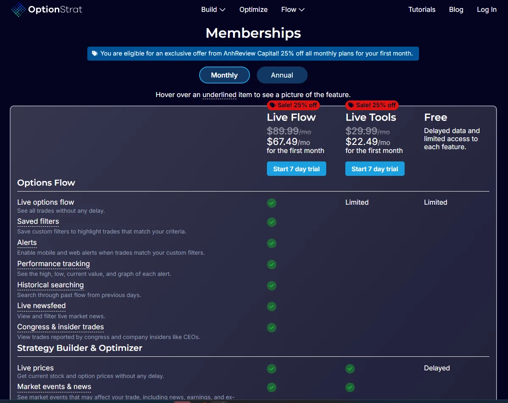Open the Tutorials page

point(422,9)
